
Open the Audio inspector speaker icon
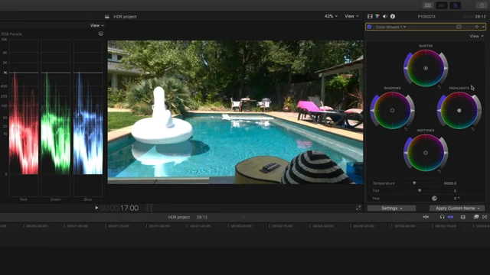385,16
